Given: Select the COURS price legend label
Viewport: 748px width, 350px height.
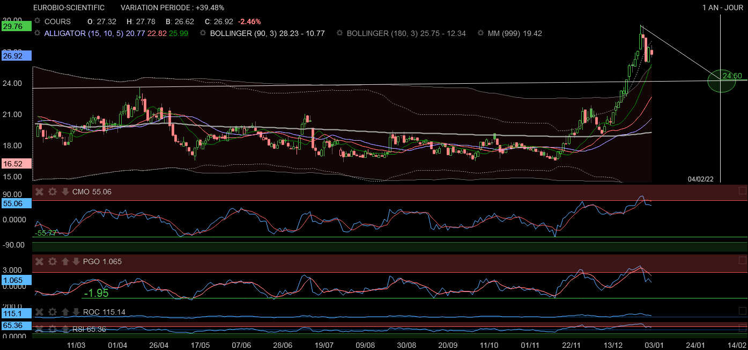Looking at the screenshot, I should click(57, 21).
